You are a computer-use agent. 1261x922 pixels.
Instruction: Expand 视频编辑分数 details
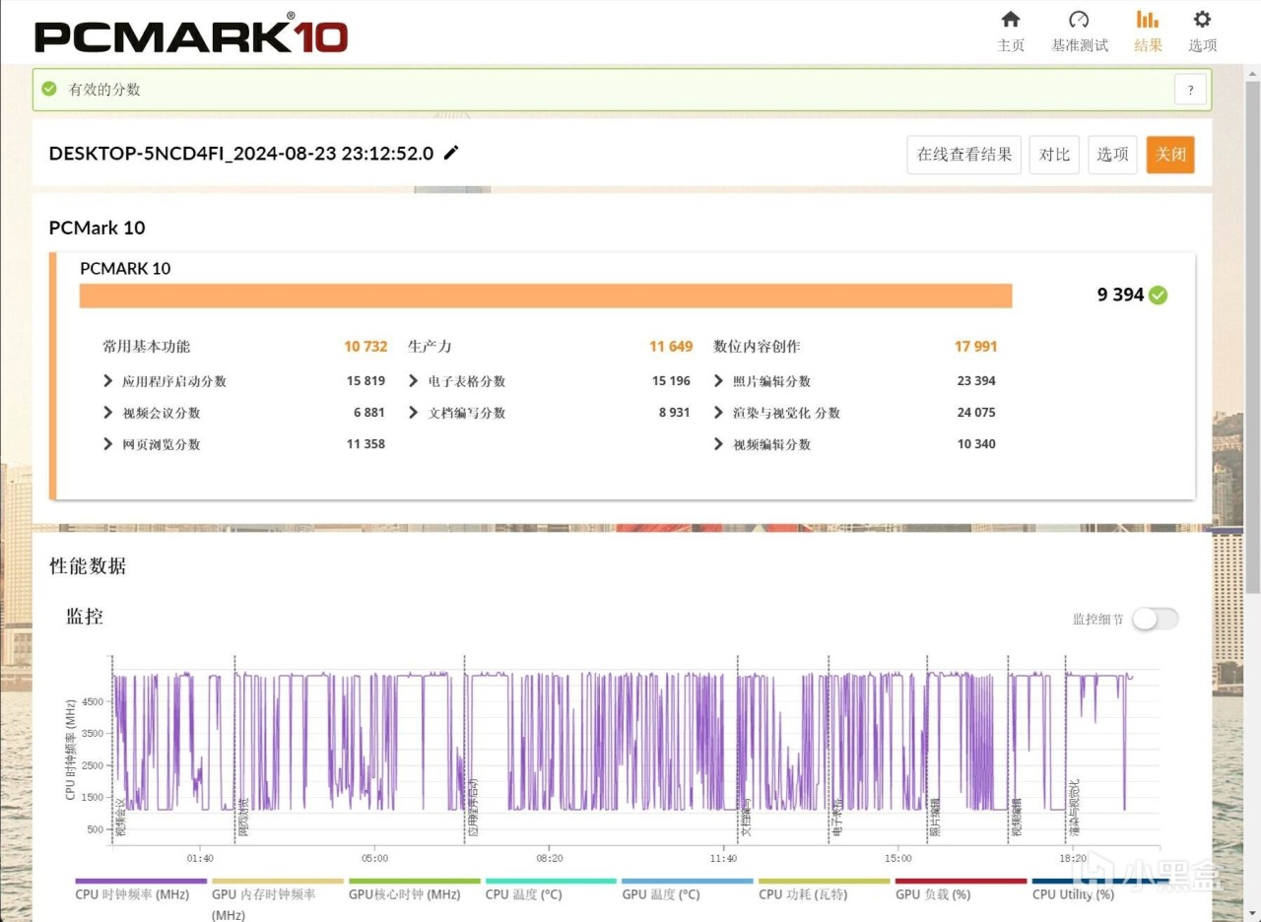719,444
